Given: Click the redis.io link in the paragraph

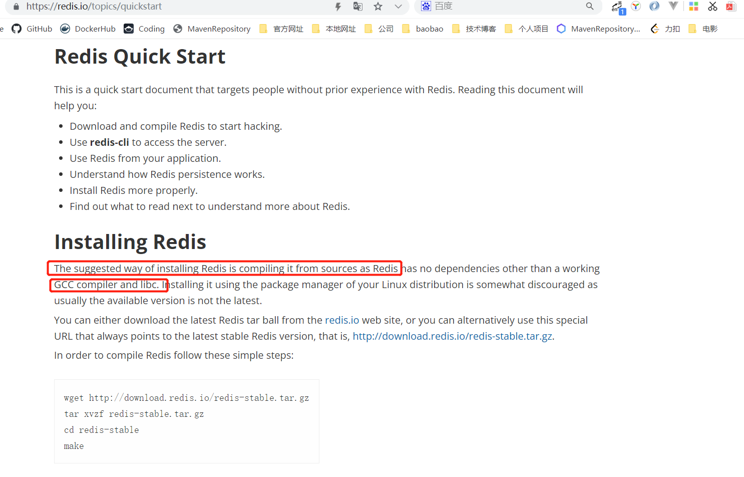Looking at the screenshot, I should [x=342, y=320].
